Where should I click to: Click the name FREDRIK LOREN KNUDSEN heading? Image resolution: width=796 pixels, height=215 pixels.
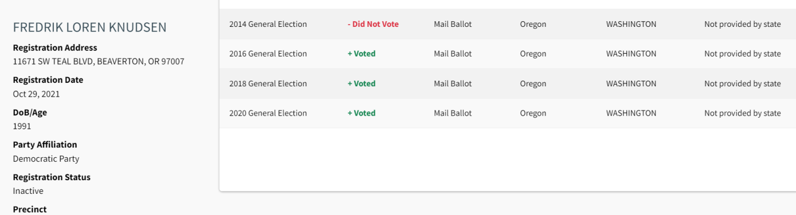coord(90,27)
